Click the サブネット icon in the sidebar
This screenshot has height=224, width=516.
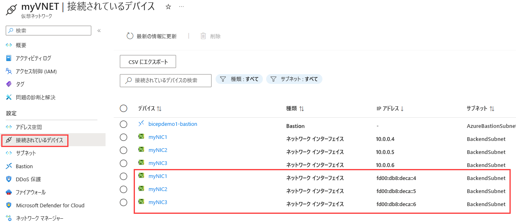[9, 153]
